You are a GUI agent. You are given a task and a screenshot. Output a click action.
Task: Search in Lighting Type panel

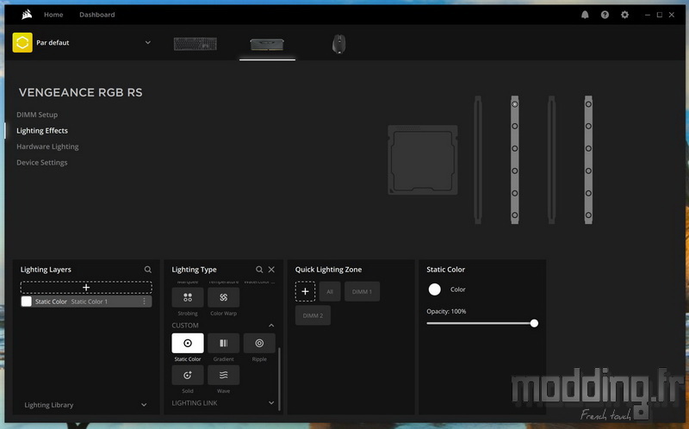(x=259, y=270)
